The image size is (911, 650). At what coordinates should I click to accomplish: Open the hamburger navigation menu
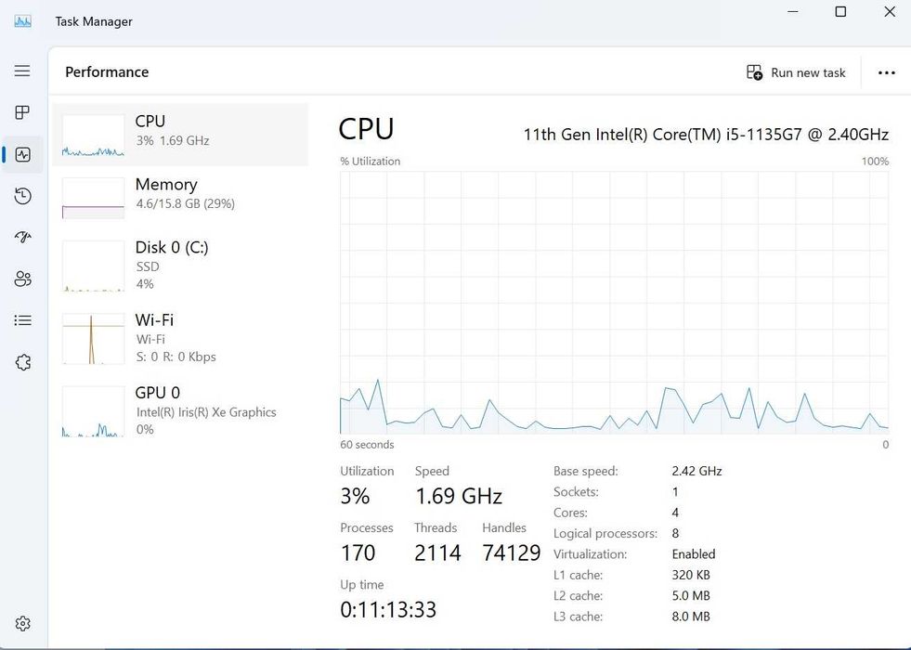22,71
